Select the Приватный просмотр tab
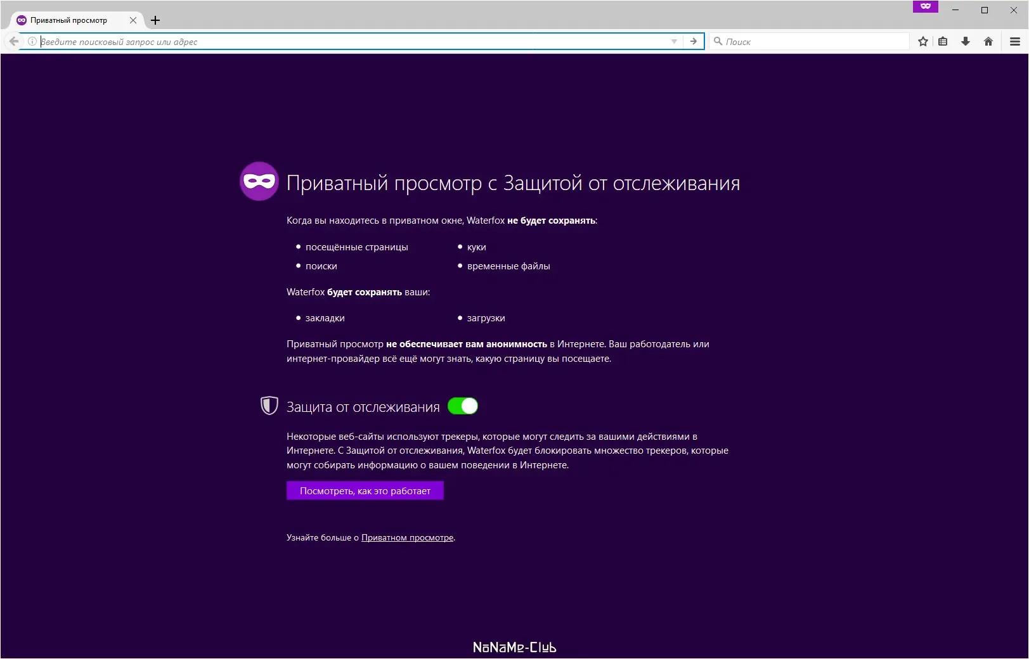Viewport: 1029px width, 659px height. 77,20
